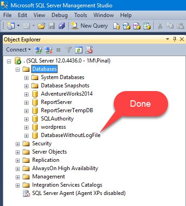
Task: Click the Filter funnel icon
Action: coord(69,50)
